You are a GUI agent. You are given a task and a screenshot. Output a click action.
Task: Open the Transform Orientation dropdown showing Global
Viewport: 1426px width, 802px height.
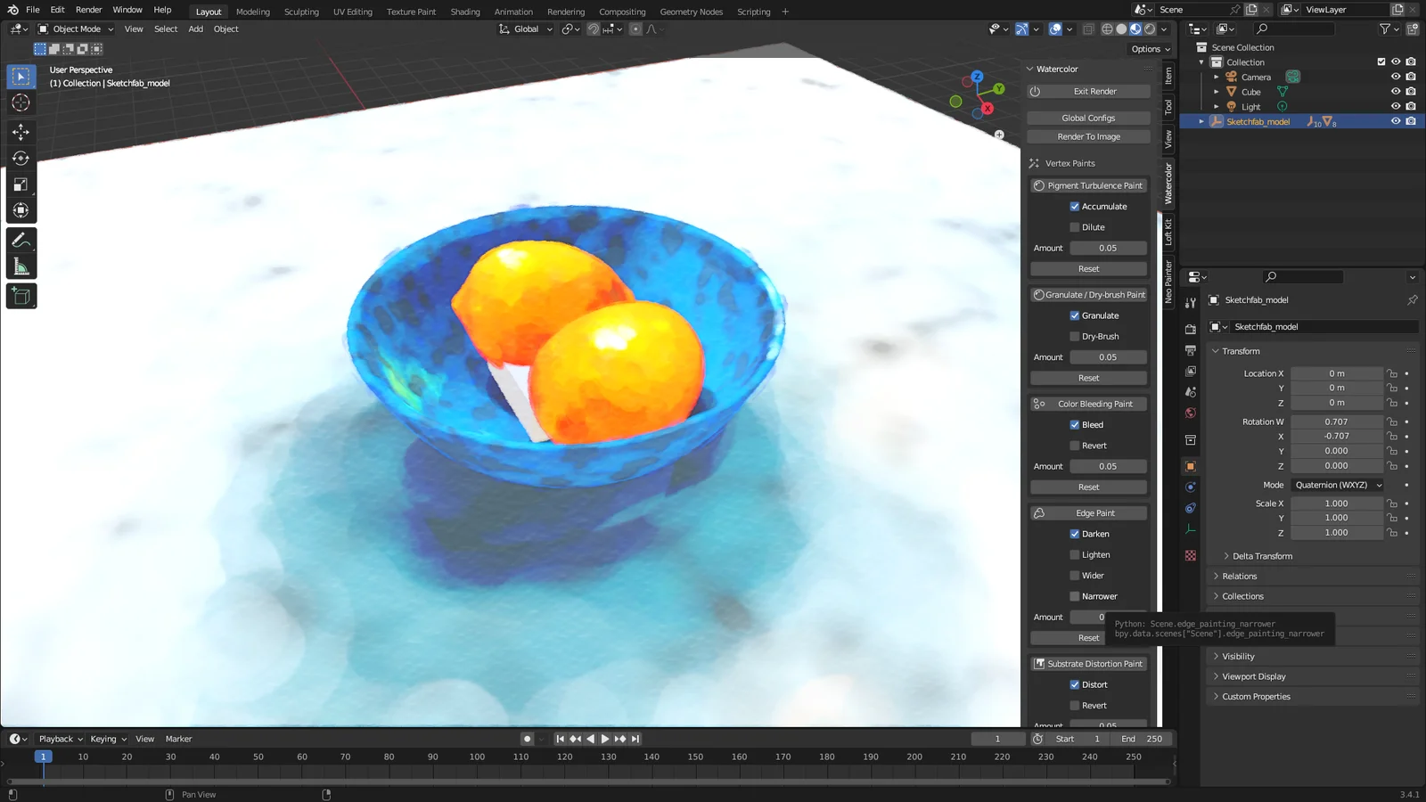[x=526, y=29]
